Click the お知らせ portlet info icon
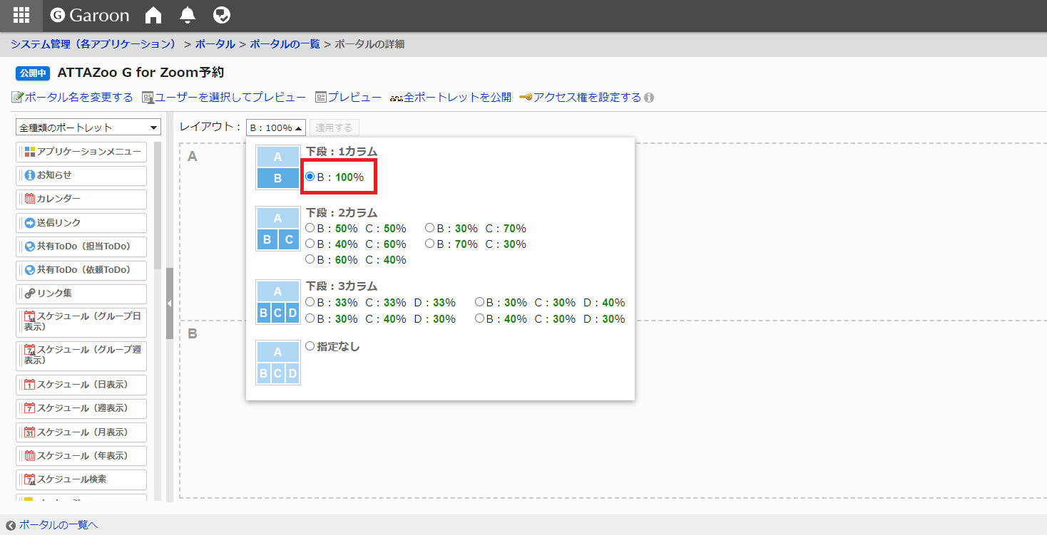This screenshot has width=1047, height=535. 30,175
